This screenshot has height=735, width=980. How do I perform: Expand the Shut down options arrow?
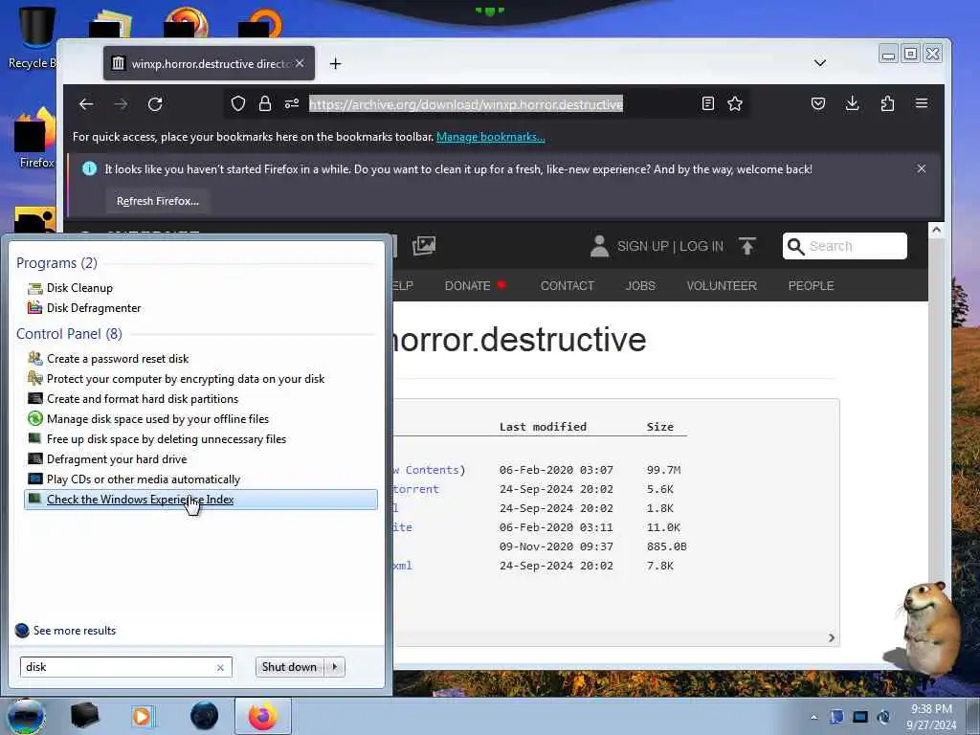335,667
